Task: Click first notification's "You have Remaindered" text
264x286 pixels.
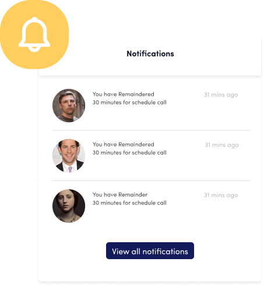Action: [123, 94]
